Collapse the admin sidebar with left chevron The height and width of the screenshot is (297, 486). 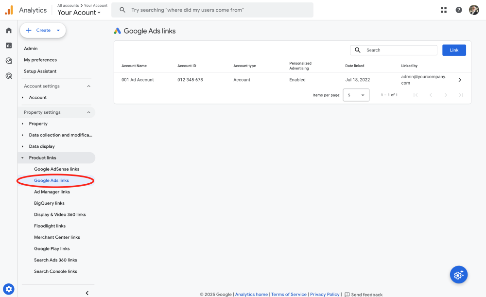pyautogui.click(x=87, y=293)
